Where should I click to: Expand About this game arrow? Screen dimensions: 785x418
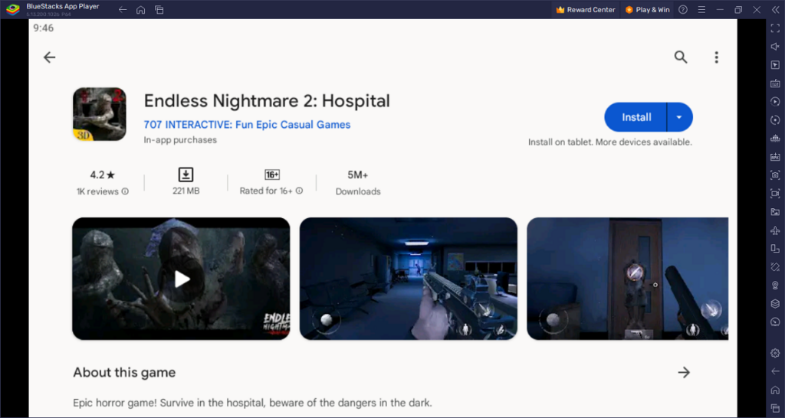[683, 372]
